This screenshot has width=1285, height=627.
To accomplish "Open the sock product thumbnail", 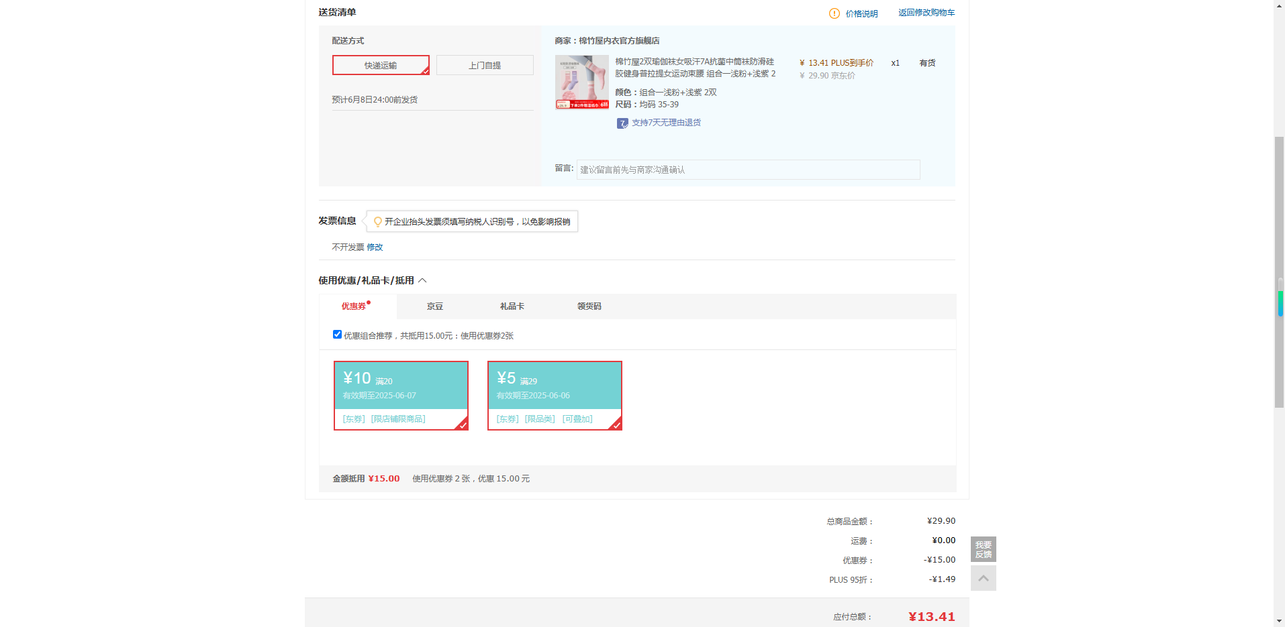I will click(582, 82).
